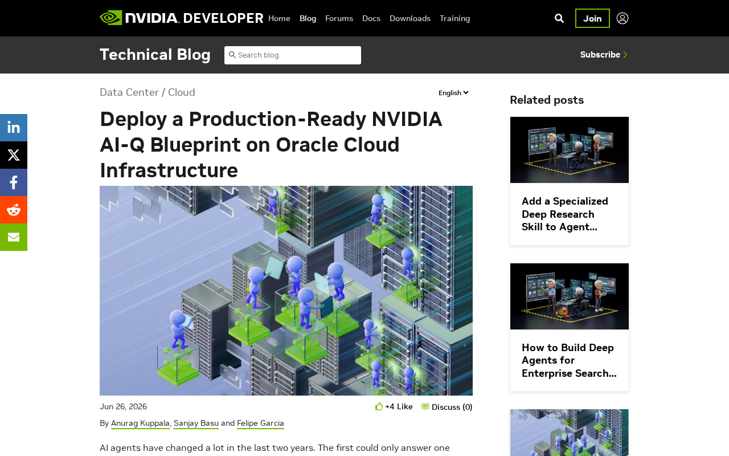
Task: Open the English language dropdown
Action: pyautogui.click(x=453, y=93)
